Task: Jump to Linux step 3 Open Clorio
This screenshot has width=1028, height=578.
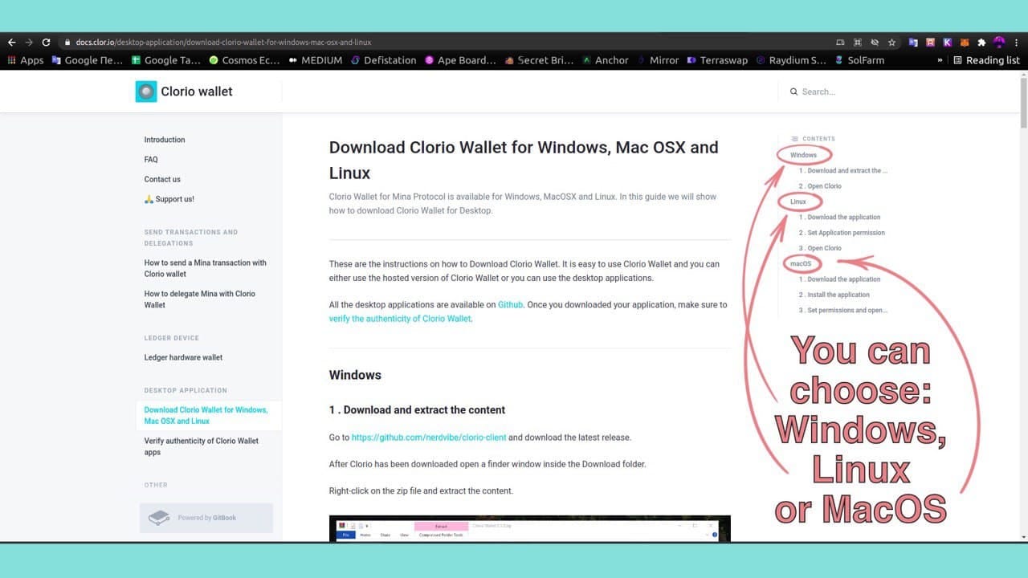Action: (820, 248)
